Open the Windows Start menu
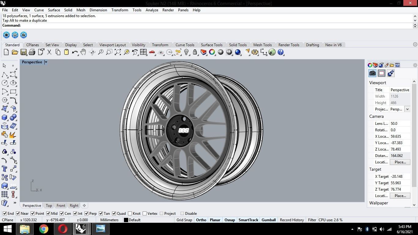Screen dimensions: 418x235 pos(7,229)
